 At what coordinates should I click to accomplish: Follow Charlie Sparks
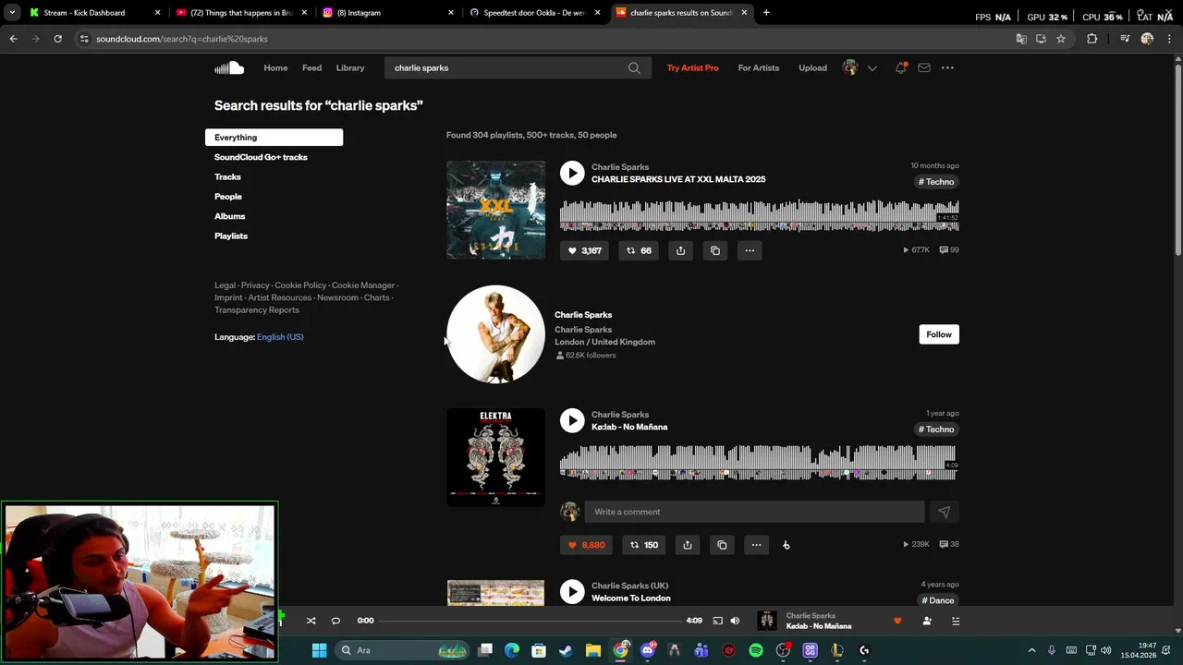[x=939, y=334]
